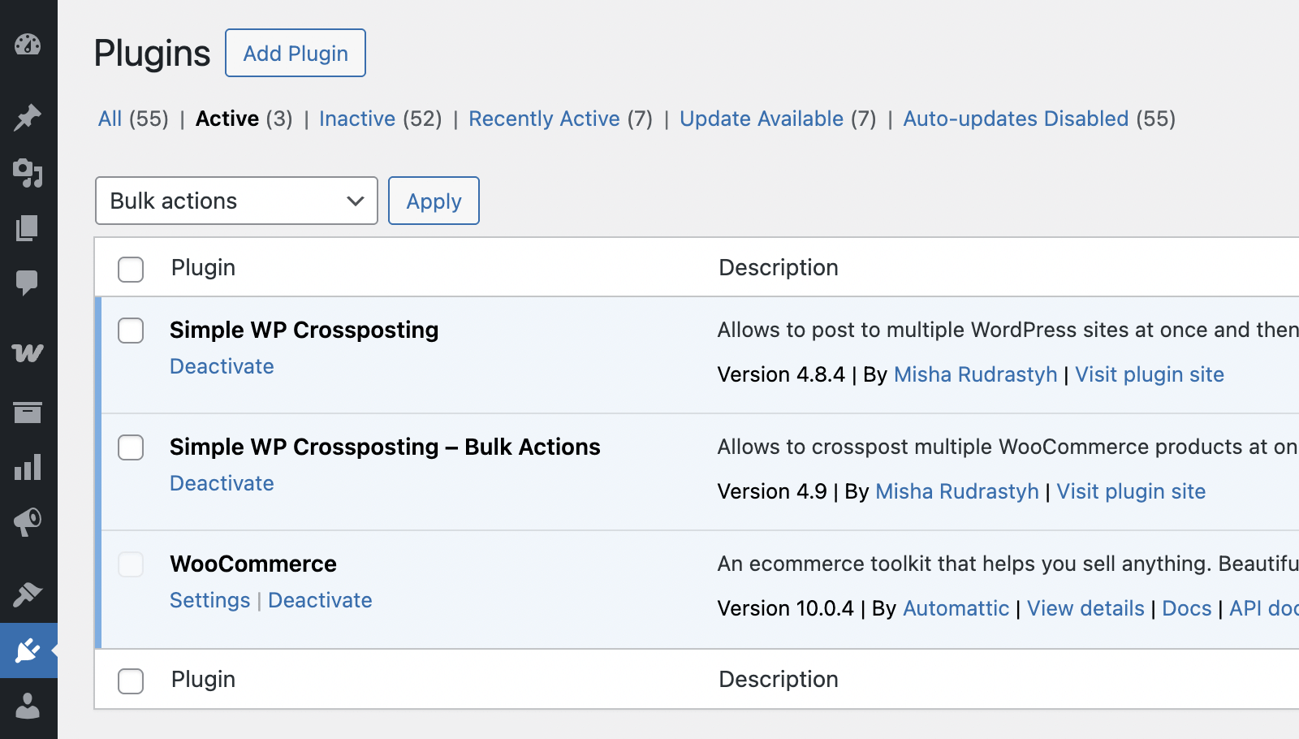Screen dimensions: 1299x739
Task: Select the WooCommerce plugin title
Action: click(x=253, y=564)
